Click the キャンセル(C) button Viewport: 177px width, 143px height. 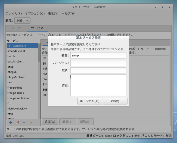pos(90,101)
